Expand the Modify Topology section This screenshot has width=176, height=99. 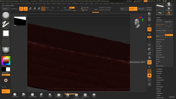[160, 57]
